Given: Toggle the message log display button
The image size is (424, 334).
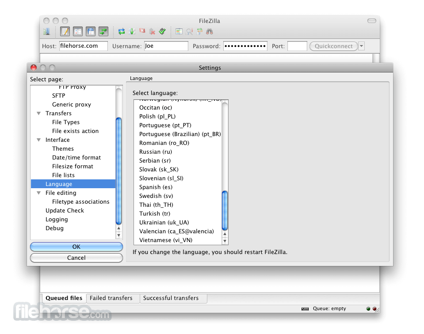Looking at the screenshot, I should pyautogui.click(x=65, y=32).
